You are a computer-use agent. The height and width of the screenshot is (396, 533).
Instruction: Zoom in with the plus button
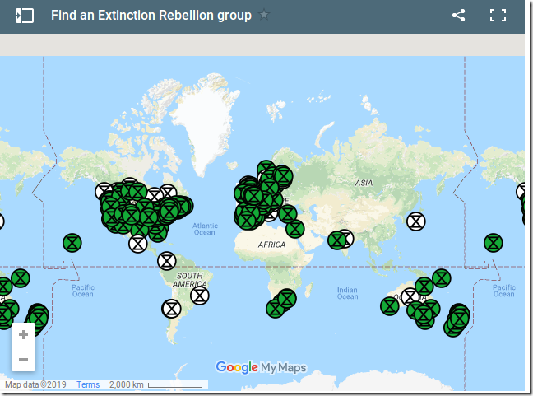[x=23, y=335]
